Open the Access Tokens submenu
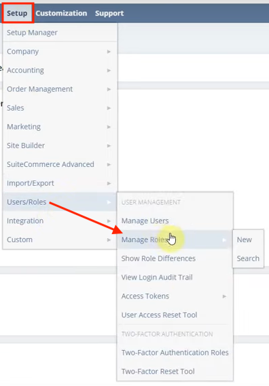The height and width of the screenshot is (386, 269). pyautogui.click(x=175, y=296)
